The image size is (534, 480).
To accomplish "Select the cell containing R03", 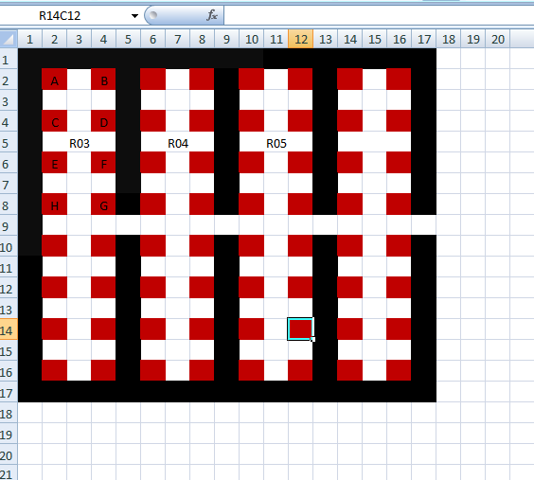I will [x=79, y=143].
